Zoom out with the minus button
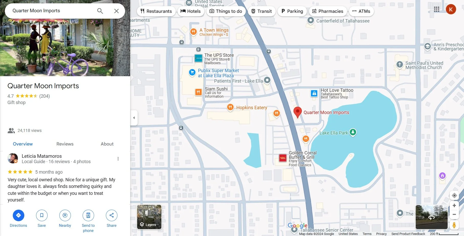The height and width of the screenshot is (236, 464). click(454, 215)
